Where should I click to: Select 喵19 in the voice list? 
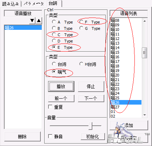coord(126,71)
